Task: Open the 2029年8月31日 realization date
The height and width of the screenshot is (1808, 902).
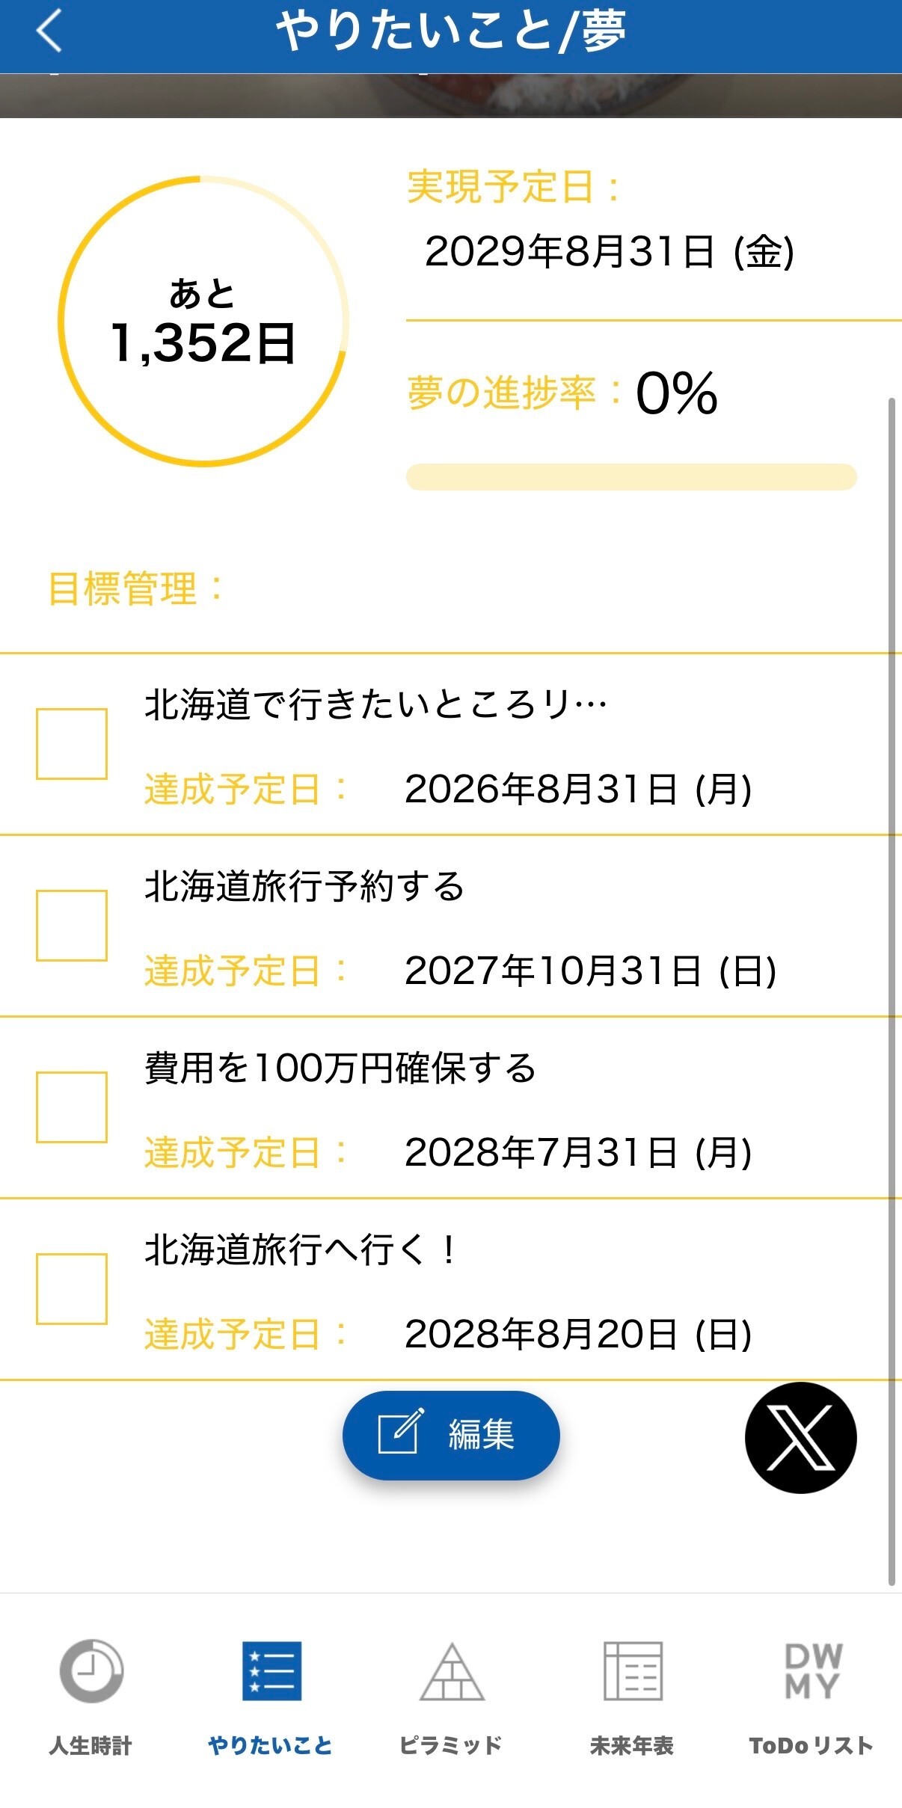Action: [609, 251]
